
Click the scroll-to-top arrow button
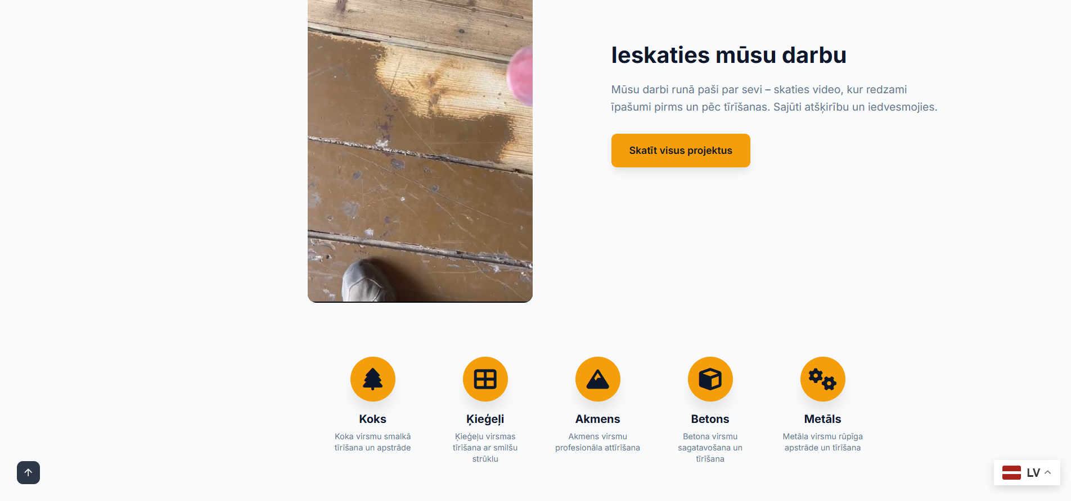point(28,472)
